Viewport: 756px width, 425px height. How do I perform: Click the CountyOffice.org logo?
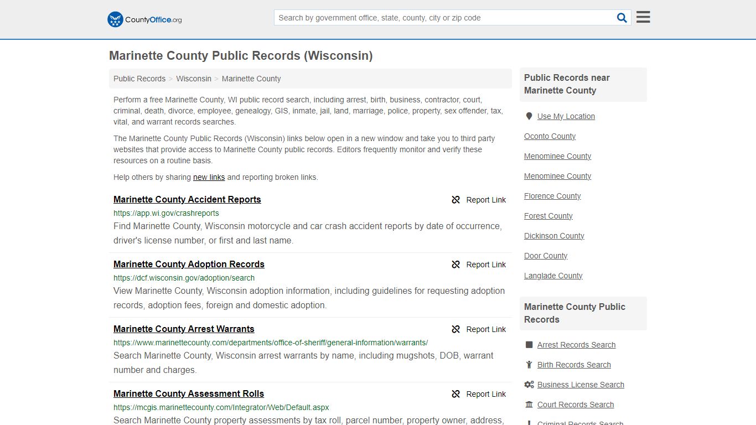[144, 19]
